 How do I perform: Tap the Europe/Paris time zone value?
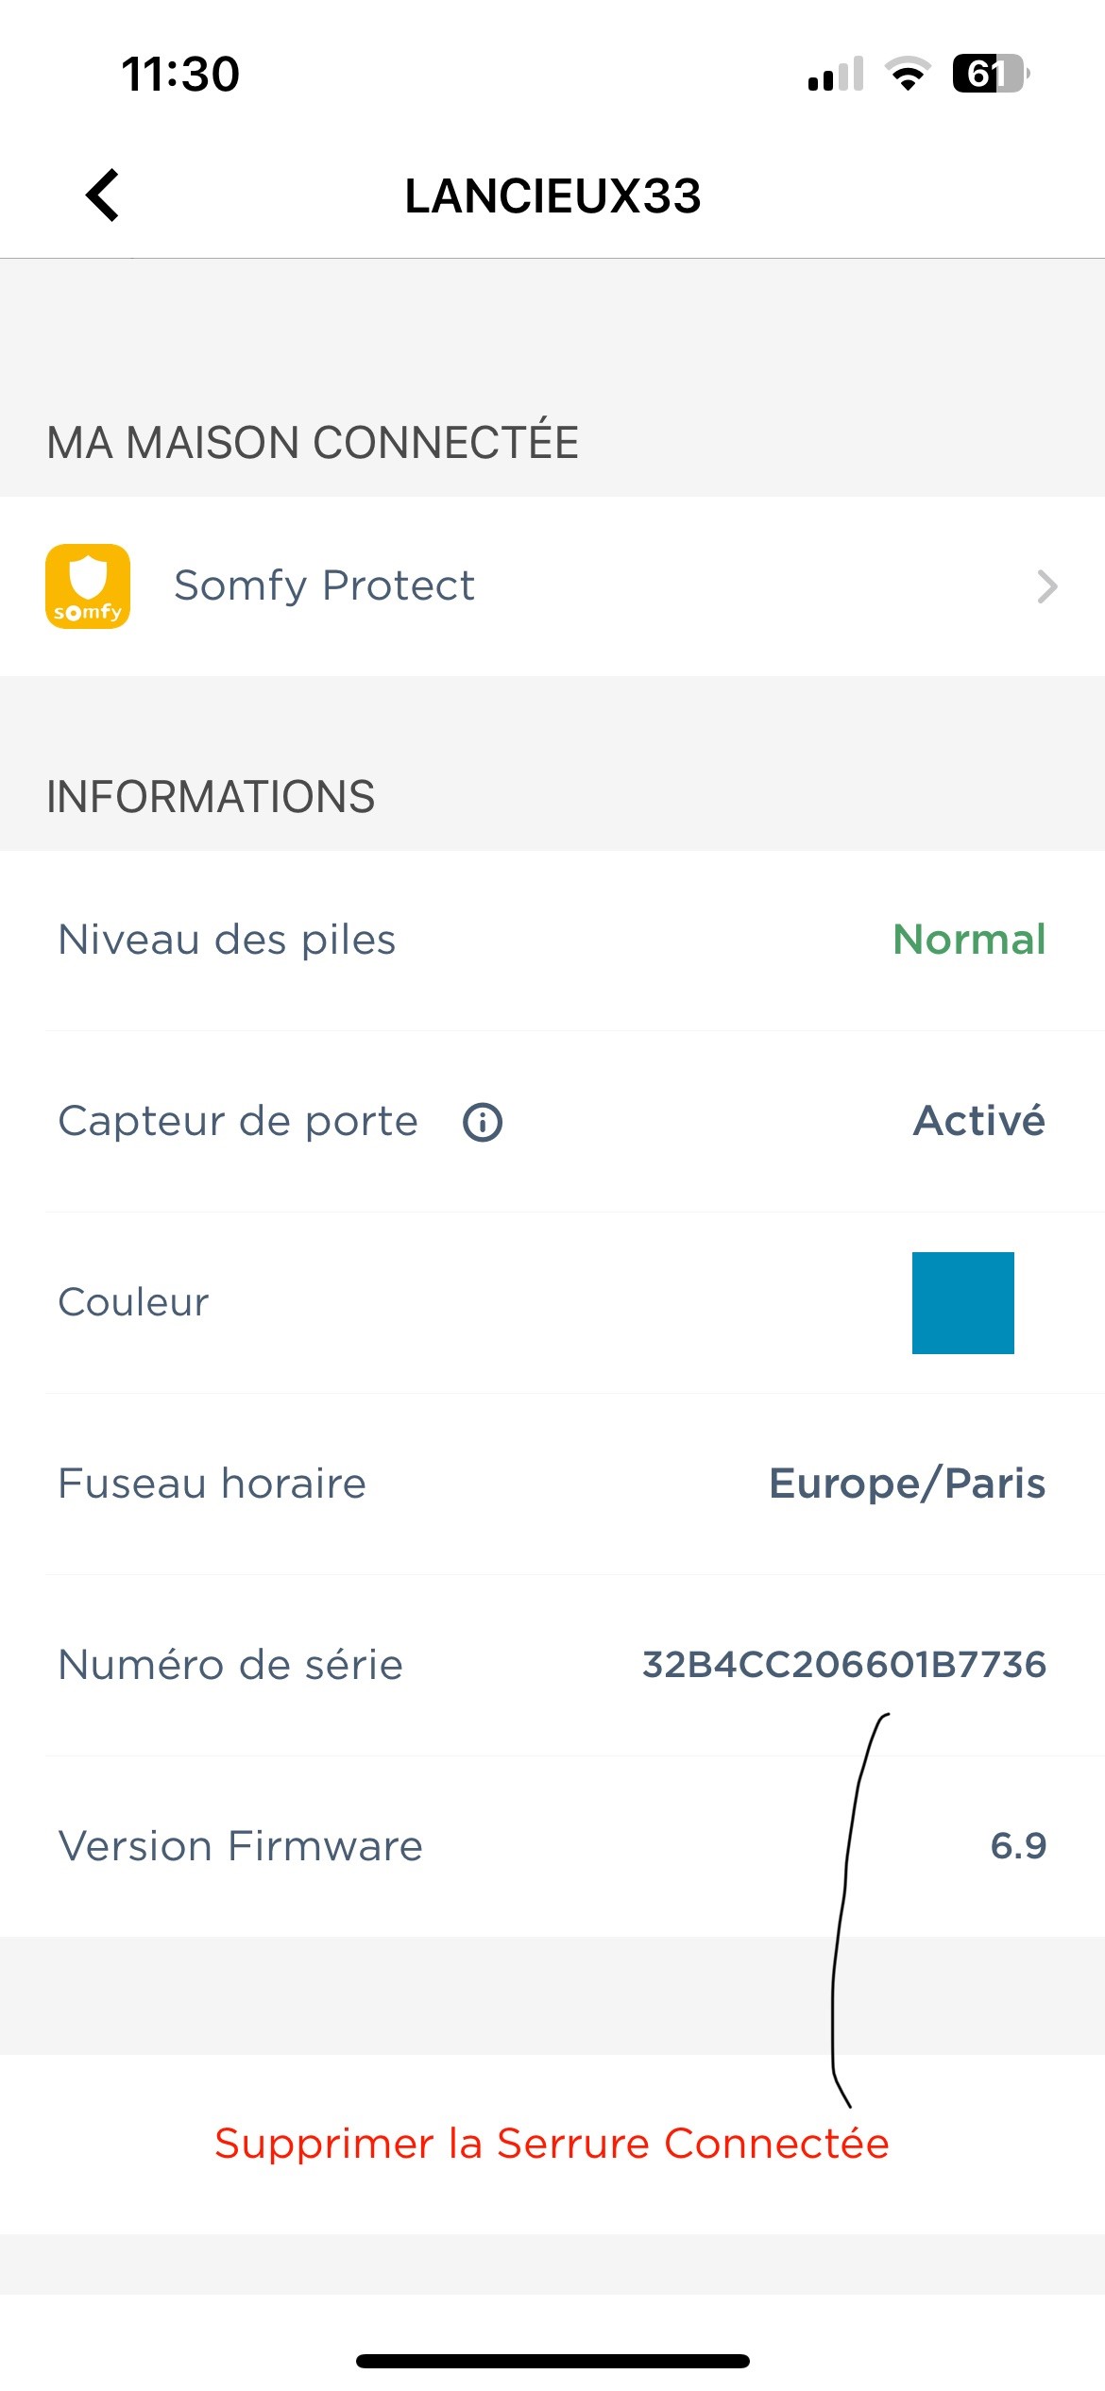[907, 1484]
